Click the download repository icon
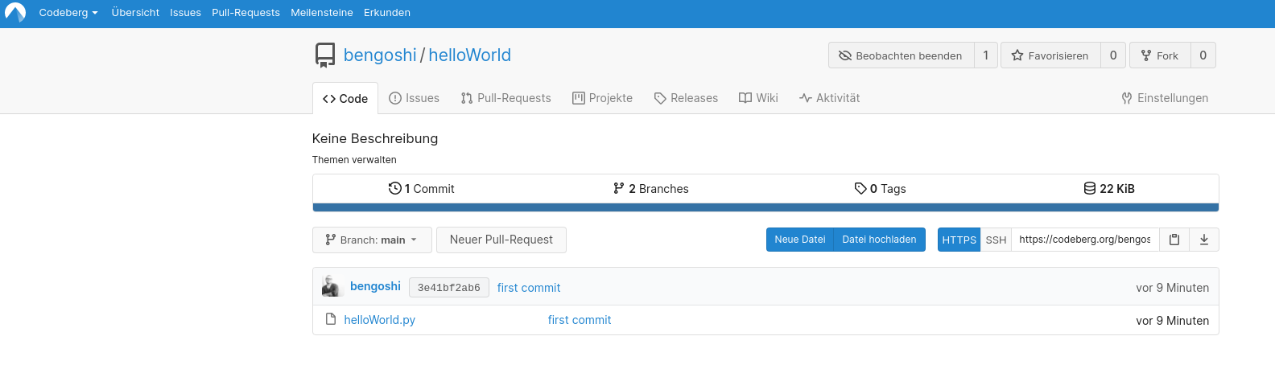The height and width of the screenshot is (369, 1275). coord(1204,240)
